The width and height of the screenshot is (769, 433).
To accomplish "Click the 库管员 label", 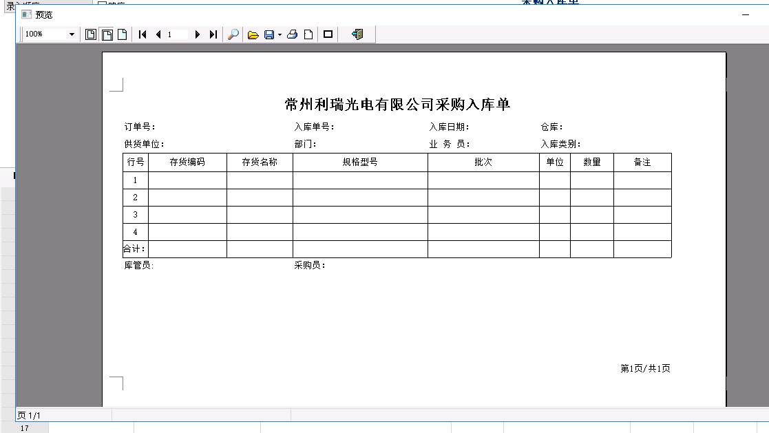I will point(138,265).
